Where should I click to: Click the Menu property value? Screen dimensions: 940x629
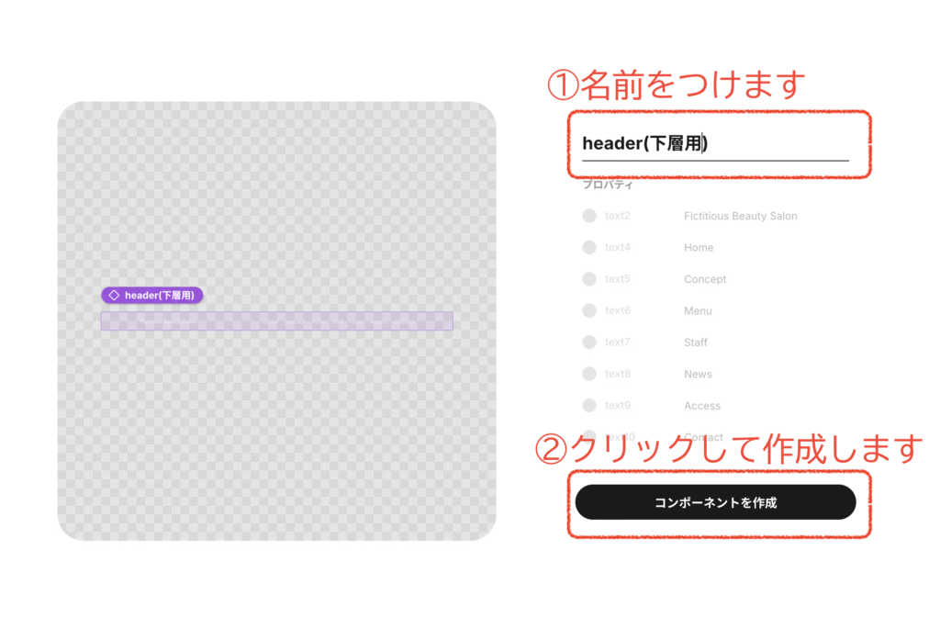tap(698, 311)
